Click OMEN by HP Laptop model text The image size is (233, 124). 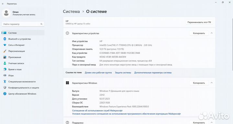(x=78, y=24)
